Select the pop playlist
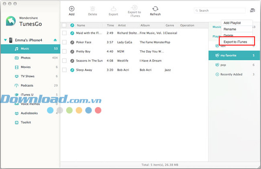261x169 pixels. click(x=234, y=65)
